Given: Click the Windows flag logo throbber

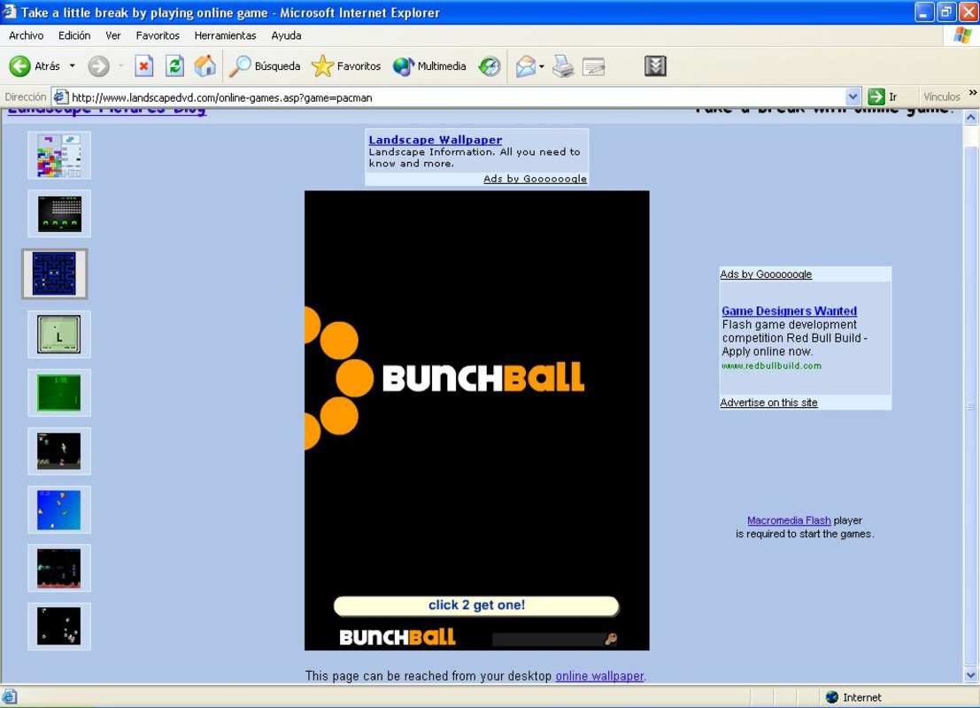Looking at the screenshot, I should (x=962, y=35).
